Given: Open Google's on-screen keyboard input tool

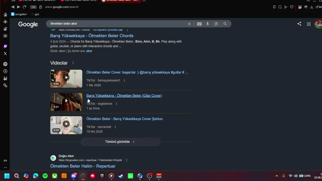Looking at the screenshot, I should (x=199, y=24).
